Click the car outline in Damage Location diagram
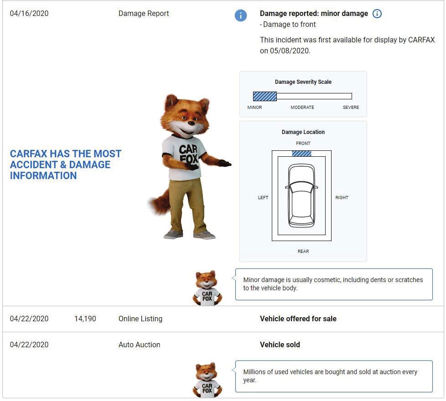 point(301,195)
